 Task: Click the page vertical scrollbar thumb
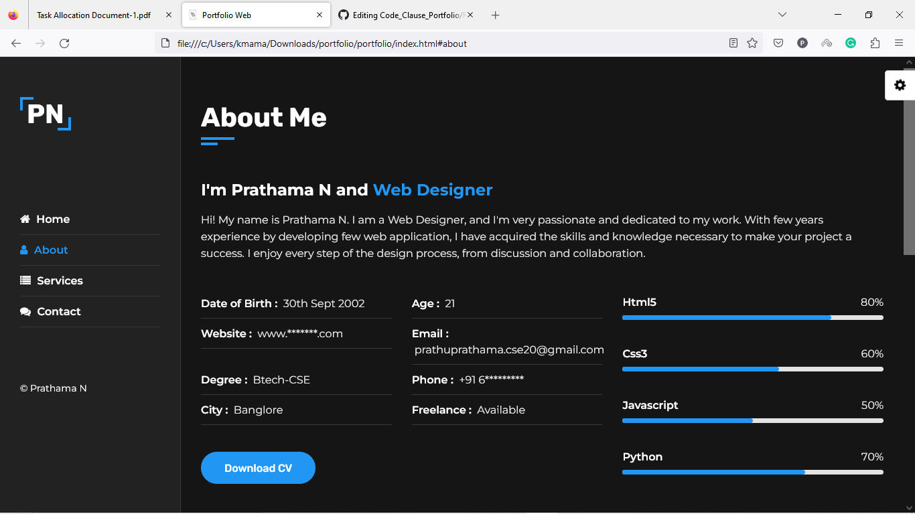coord(909,161)
